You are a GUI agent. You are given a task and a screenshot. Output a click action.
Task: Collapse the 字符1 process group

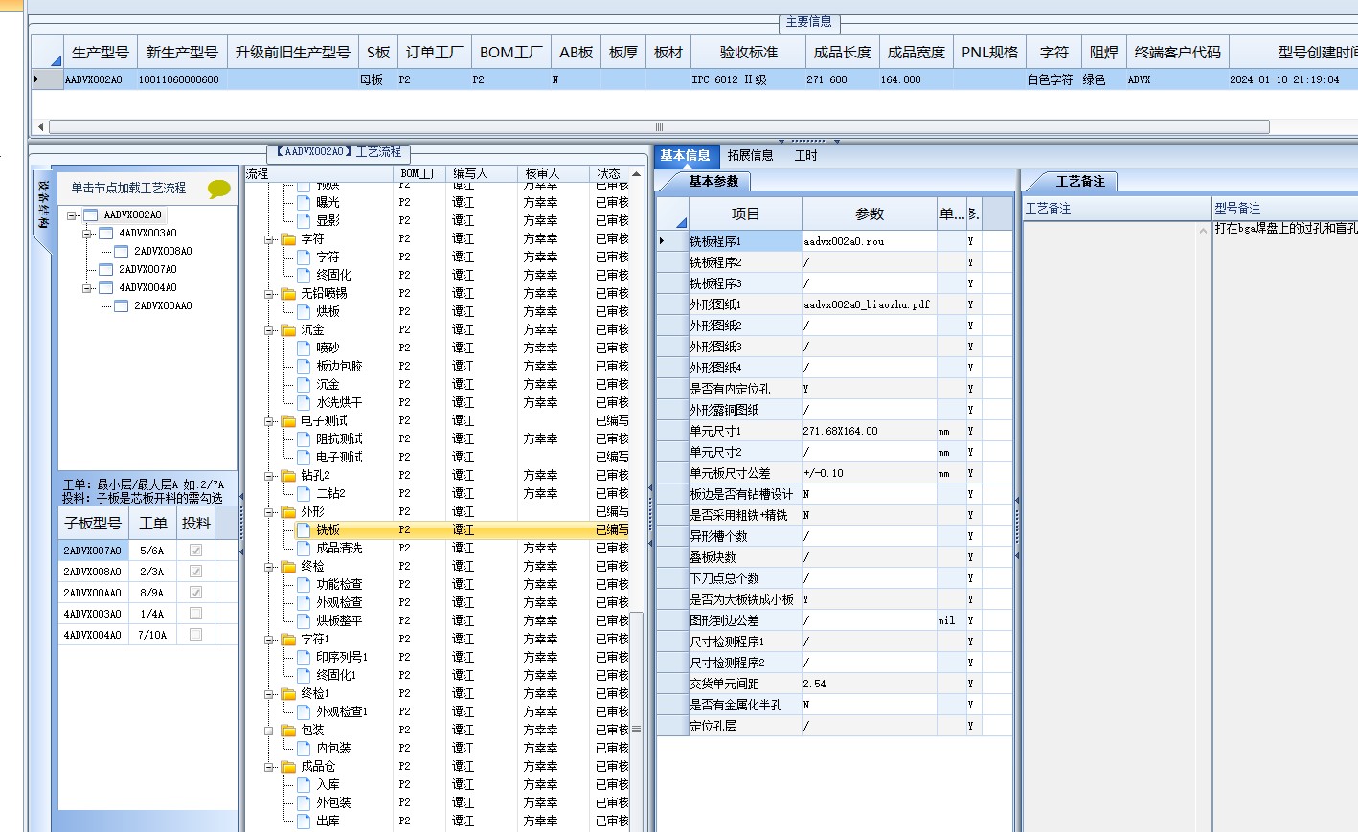270,640
